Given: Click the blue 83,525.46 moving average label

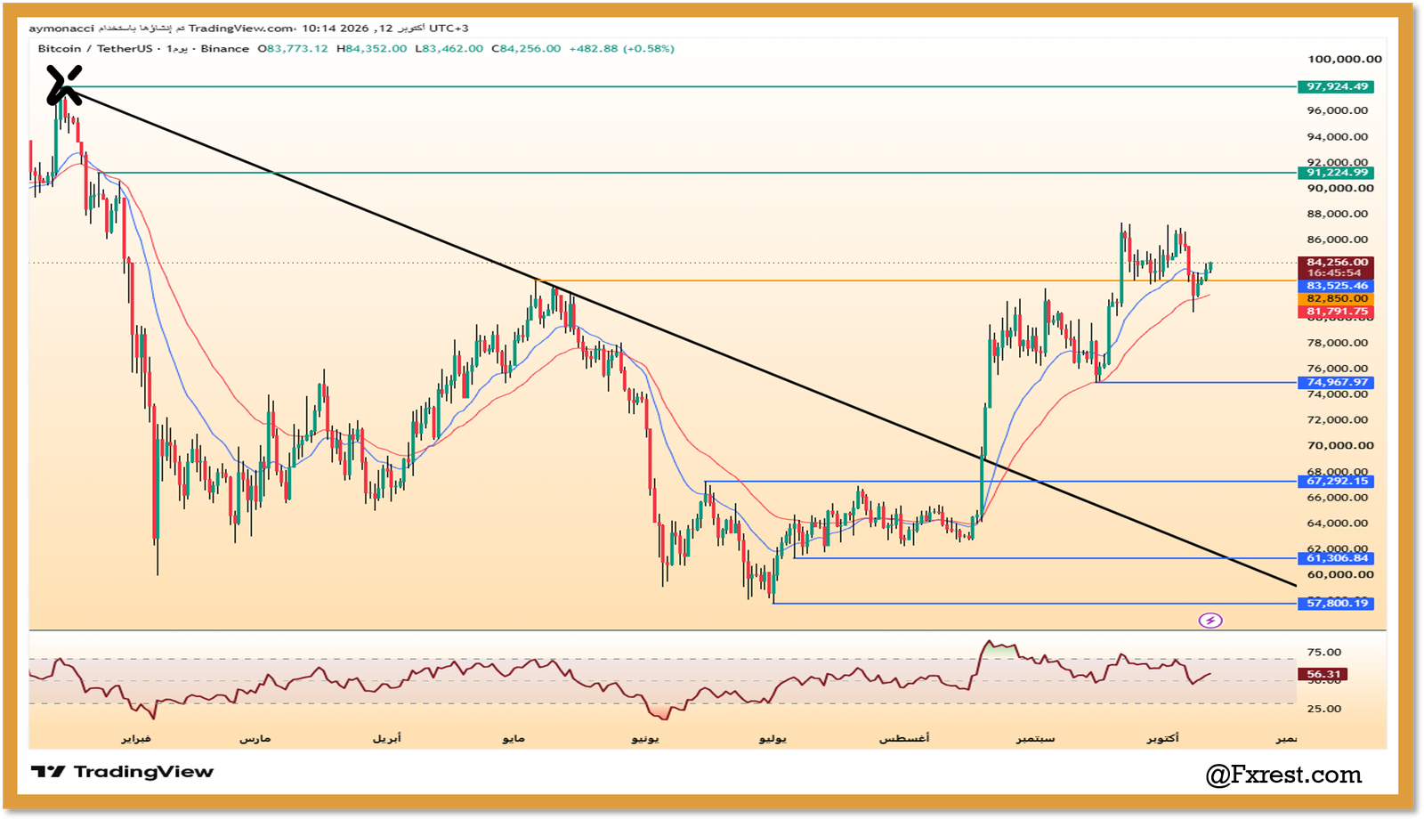Looking at the screenshot, I should pyautogui.click(x=1337, y=286).
